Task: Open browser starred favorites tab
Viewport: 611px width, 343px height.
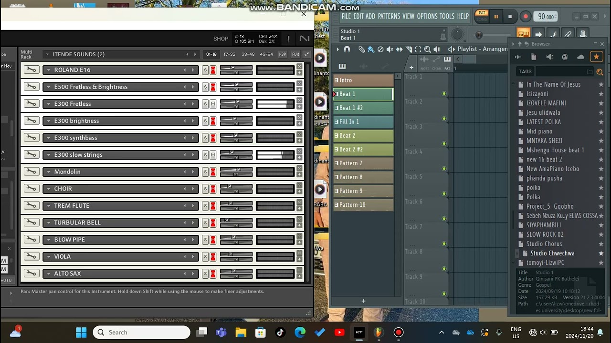Action: [x=596, y=57]
